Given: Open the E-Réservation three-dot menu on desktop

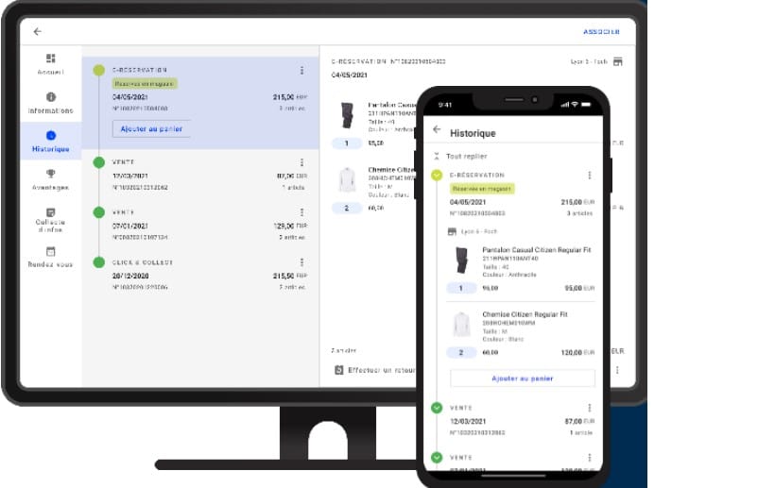Looking at the screenshot, I should (x=301, y=70).
